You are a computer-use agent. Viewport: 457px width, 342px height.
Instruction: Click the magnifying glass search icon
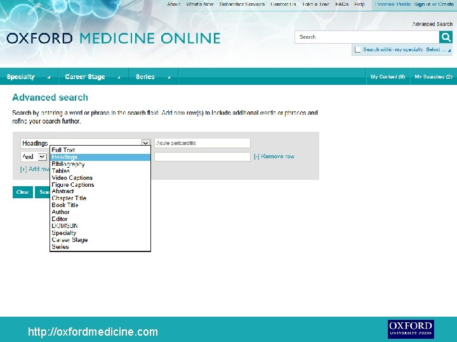coord(446,37)
